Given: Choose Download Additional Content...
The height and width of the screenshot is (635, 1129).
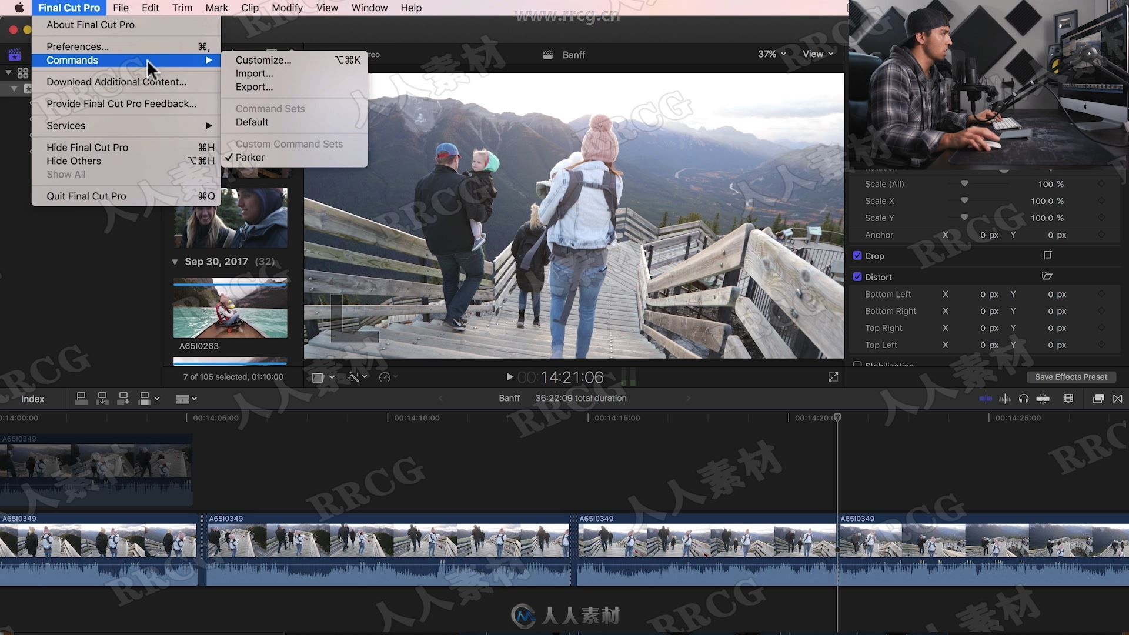Looking at the screenshot, I should (126, 82).
